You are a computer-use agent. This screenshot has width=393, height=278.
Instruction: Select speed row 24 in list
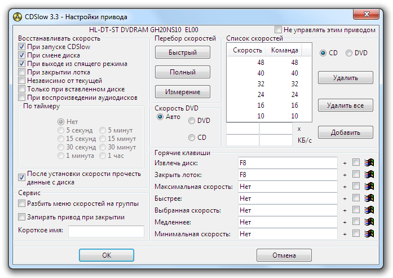pos(269,95)
